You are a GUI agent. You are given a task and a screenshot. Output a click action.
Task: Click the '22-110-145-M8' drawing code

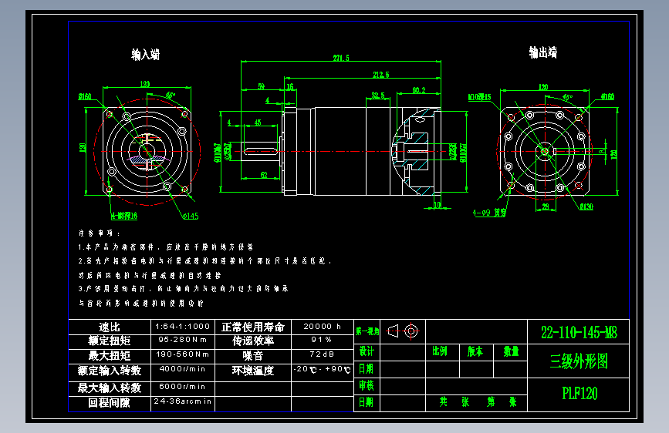tap(579, 332)
